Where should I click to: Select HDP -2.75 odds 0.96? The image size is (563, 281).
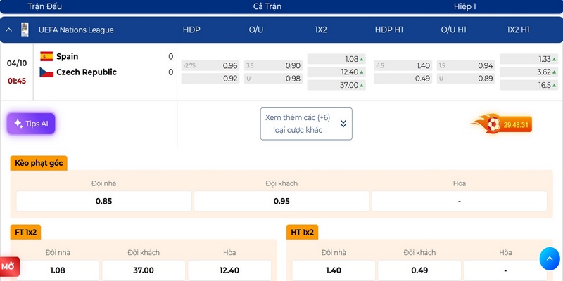coord(210,65)
